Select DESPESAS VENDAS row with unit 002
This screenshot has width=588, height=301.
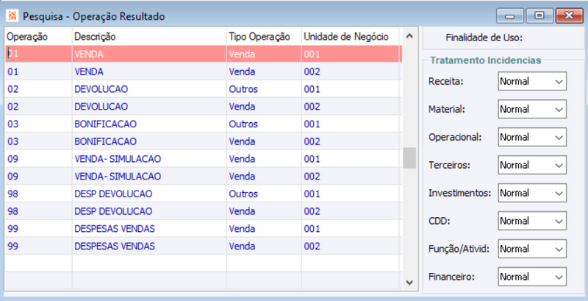[x=204, y=247]
